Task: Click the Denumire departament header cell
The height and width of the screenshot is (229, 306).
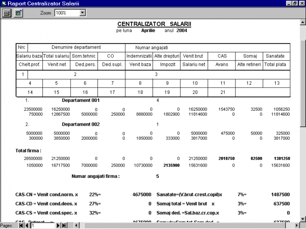Action: pos(76,47)
